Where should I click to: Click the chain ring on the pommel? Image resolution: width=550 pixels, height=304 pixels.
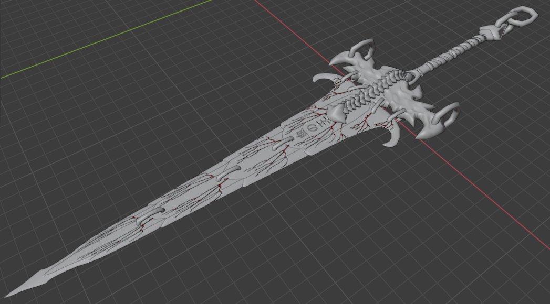click(518, 18)
